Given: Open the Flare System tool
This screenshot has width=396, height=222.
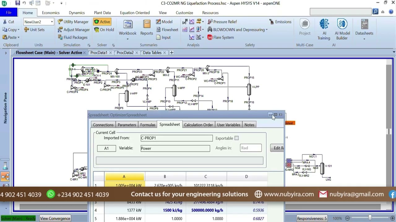Looking at the screenshot, I should point(221,37).
